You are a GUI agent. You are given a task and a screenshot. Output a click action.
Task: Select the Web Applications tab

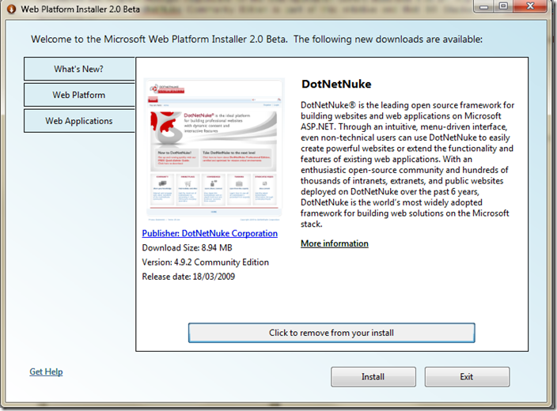click(79, 121)
